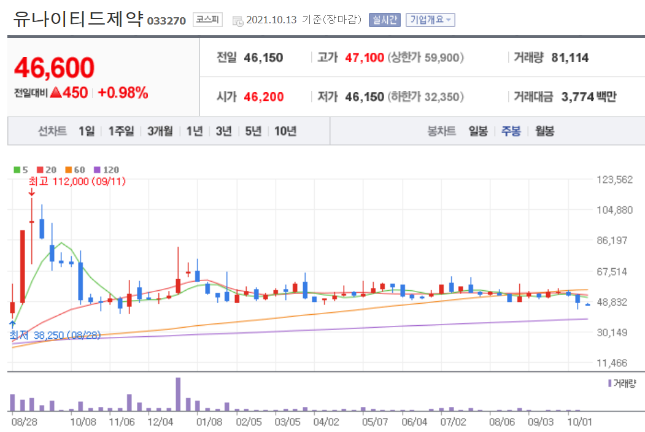Select the 1년 line chart period
Viewport: 645px width, 432px height.
tap(195, 131)
